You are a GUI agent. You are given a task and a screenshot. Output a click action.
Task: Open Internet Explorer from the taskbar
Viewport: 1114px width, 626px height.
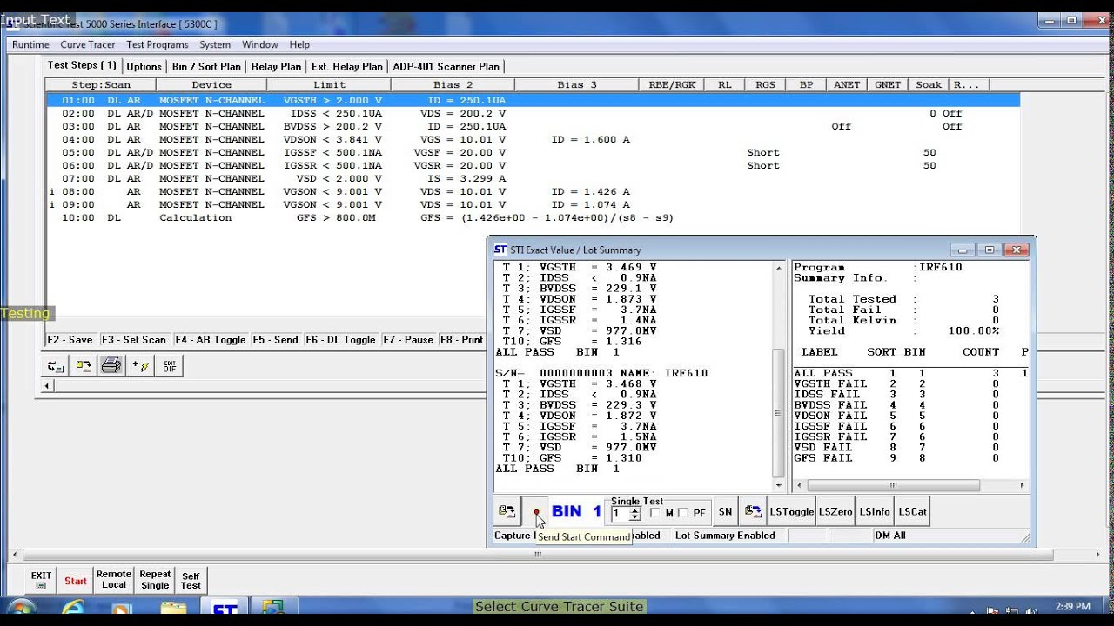tap(73, 609)
